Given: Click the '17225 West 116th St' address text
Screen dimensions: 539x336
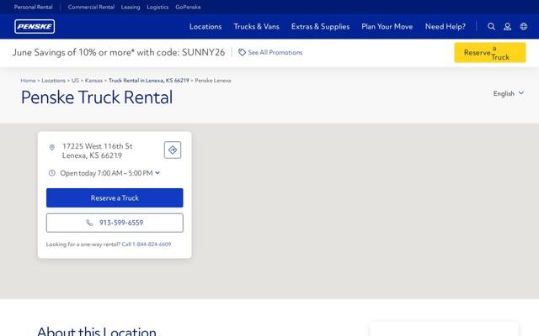Looking at the screenshot, I should 98,146.
